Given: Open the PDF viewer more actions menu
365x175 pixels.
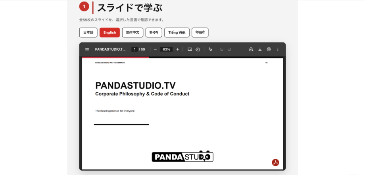Looking at the screenshot, I should point(278,49).
